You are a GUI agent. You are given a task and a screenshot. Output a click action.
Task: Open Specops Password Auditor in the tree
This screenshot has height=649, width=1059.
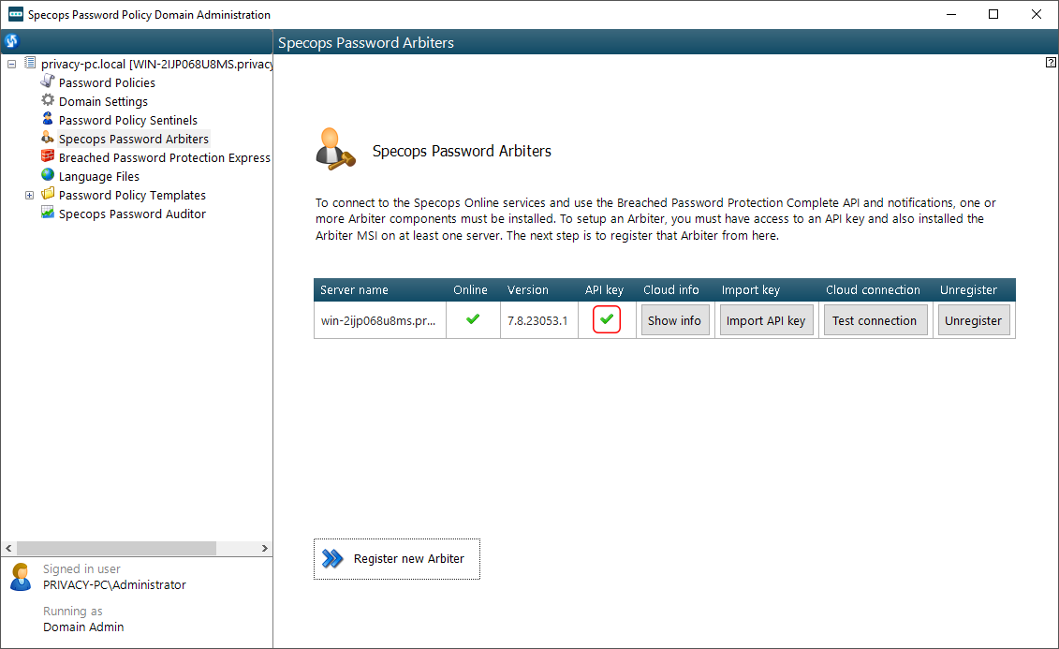coord(132,214)
